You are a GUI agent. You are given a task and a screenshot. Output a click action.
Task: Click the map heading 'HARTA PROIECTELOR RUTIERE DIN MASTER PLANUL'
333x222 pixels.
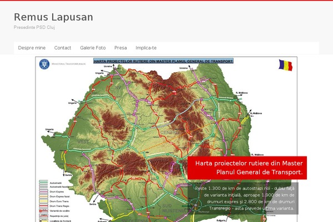click(x=164, y=61)
